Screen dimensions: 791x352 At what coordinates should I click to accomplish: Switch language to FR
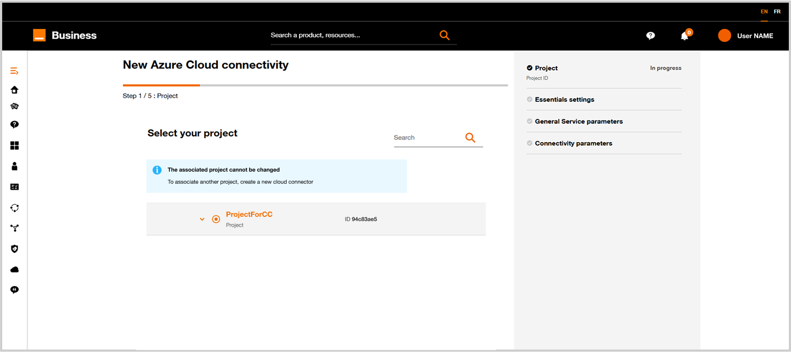[x=777, y=11]
